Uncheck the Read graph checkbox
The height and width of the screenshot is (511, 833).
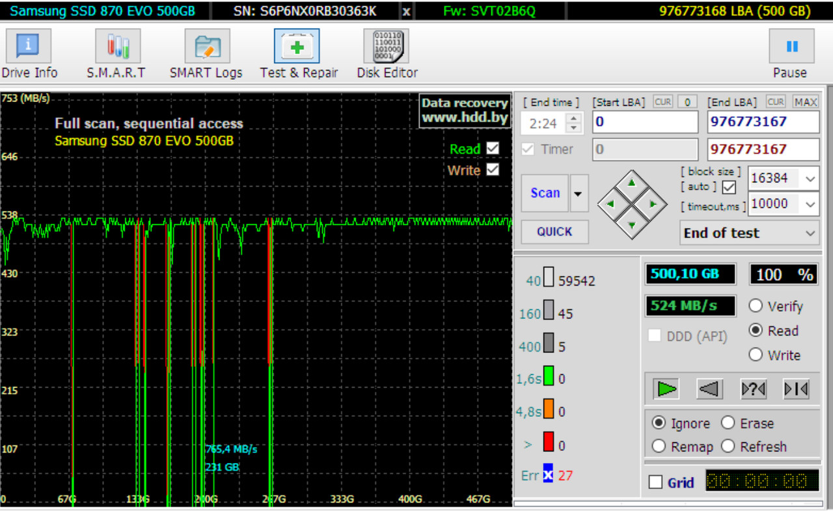pos(493,148)
